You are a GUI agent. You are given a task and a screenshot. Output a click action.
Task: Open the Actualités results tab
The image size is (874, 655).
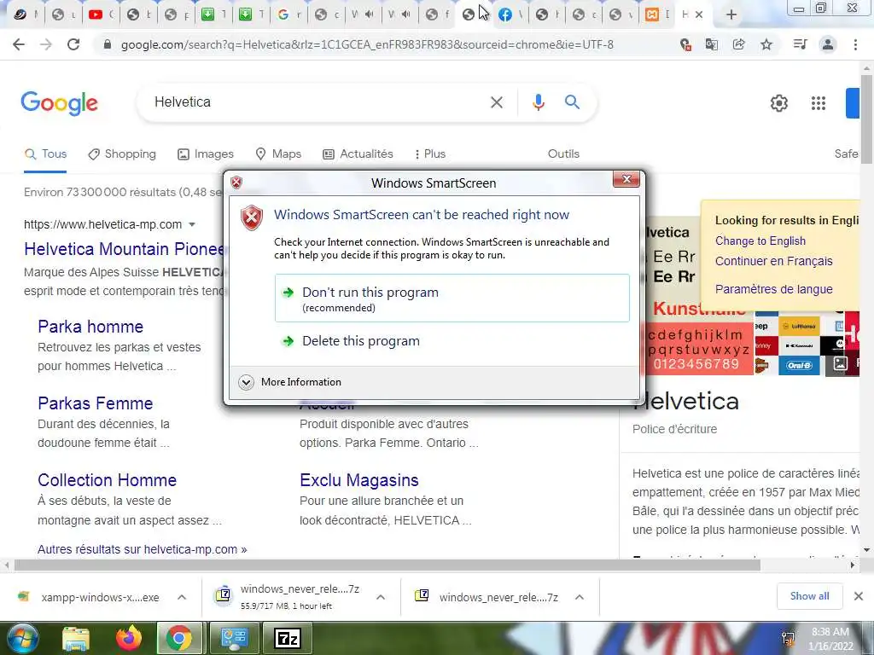[358, 154]
